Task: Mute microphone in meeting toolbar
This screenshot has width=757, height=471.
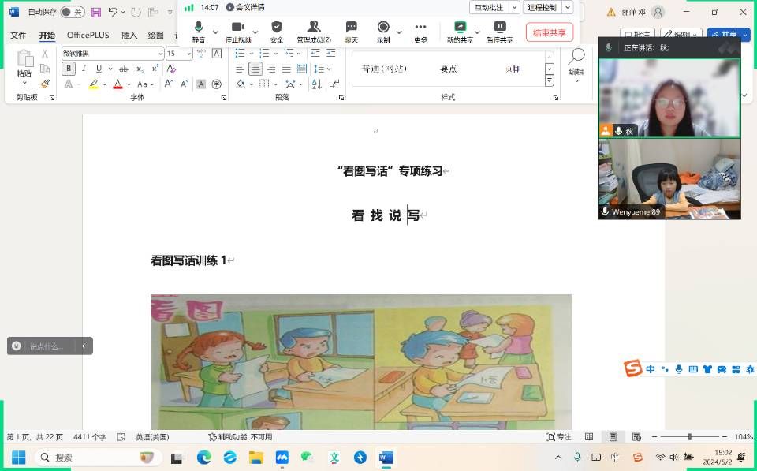Action: [199, 31]
